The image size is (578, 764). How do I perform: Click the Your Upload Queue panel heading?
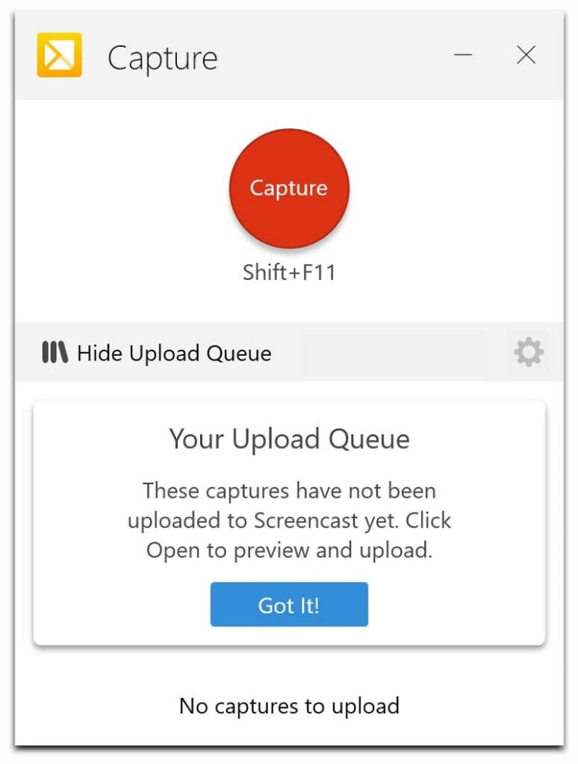289,439
